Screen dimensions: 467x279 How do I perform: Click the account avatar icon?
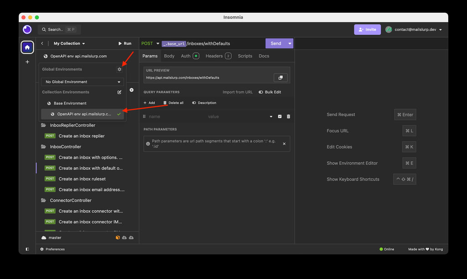point(389,30)
